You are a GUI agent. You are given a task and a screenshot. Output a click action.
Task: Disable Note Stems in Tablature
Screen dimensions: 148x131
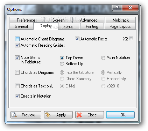click(x=17, y=57)
